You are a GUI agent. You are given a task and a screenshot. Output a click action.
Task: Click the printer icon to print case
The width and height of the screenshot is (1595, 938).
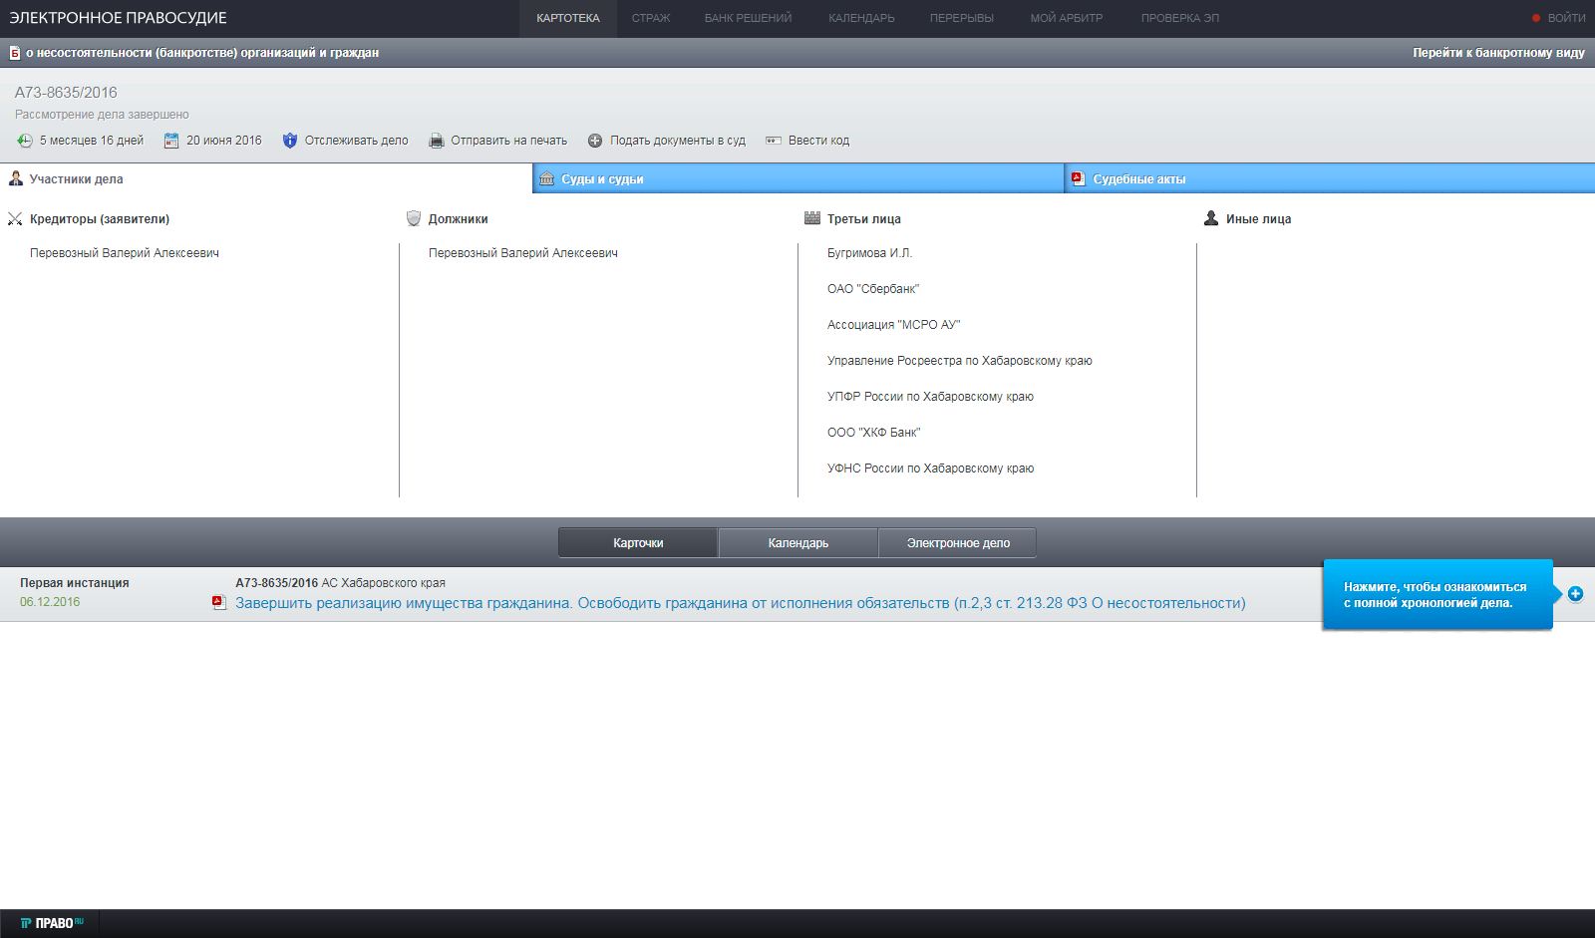437,141
